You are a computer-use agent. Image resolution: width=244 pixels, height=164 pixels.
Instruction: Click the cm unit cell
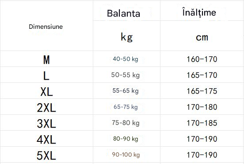(202, 35)
